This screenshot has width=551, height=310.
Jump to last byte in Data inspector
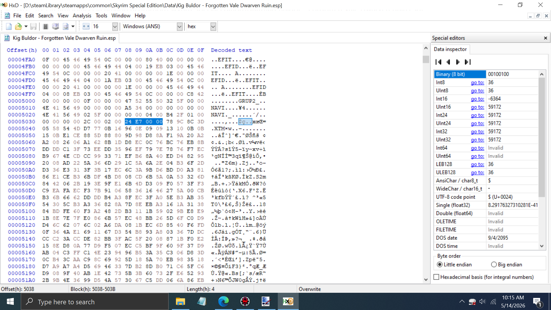[468, 62]
